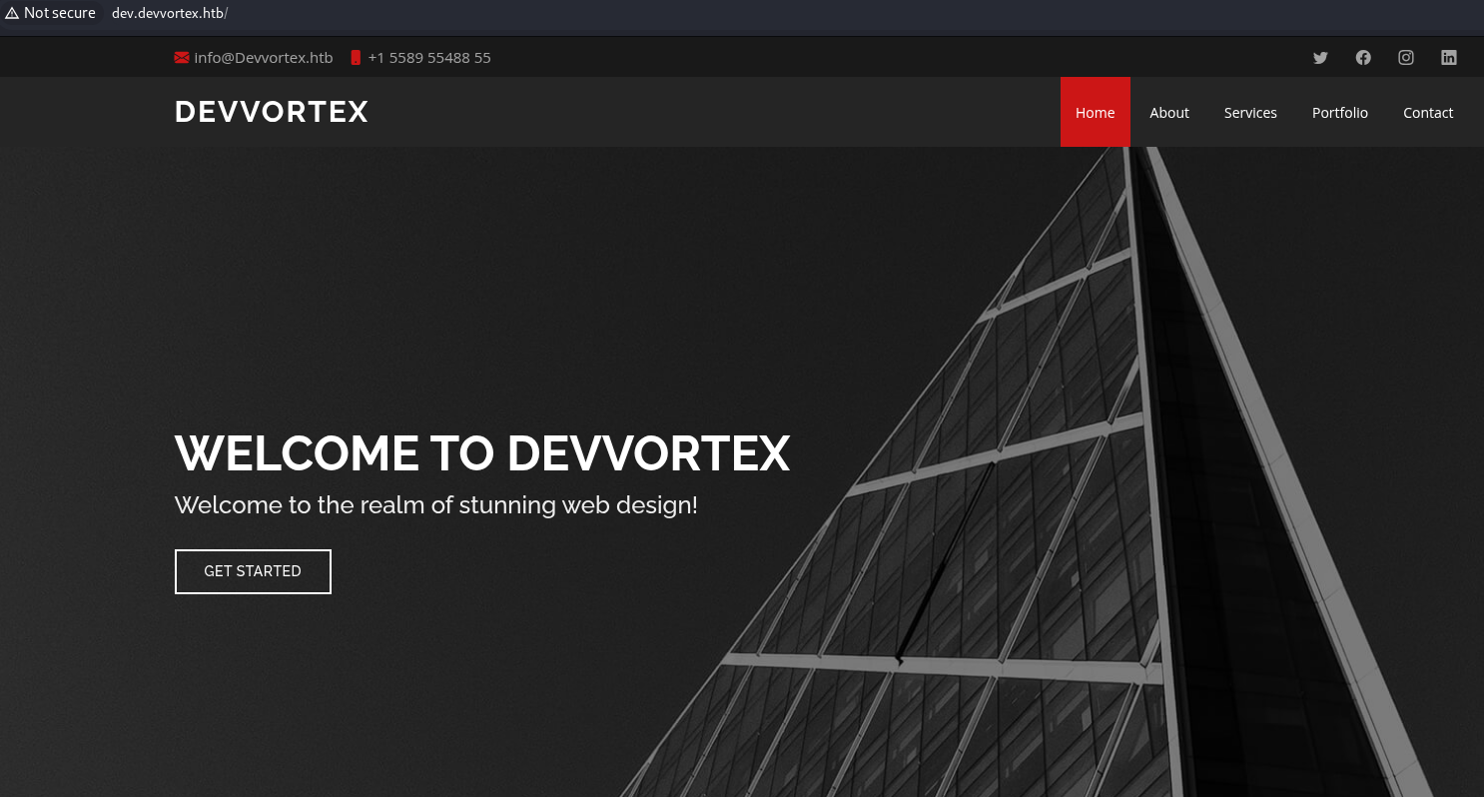
Task: Open the Twitter social icon
Action: (x=1320, y=58)
